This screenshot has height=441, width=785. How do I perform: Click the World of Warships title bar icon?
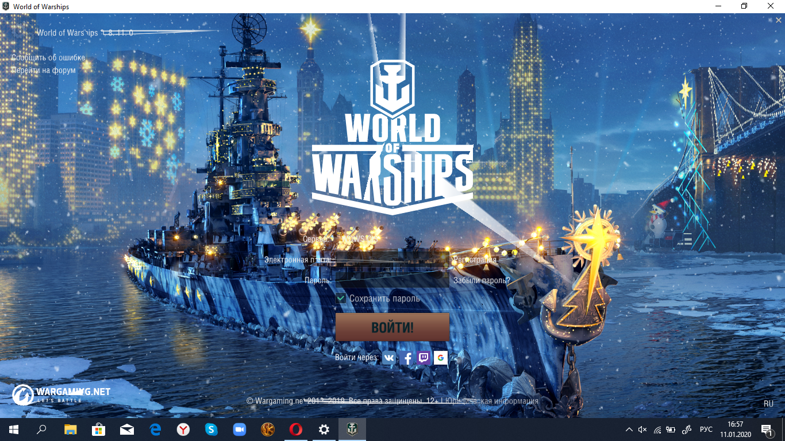pyautogui.click(x=5, y=6)
